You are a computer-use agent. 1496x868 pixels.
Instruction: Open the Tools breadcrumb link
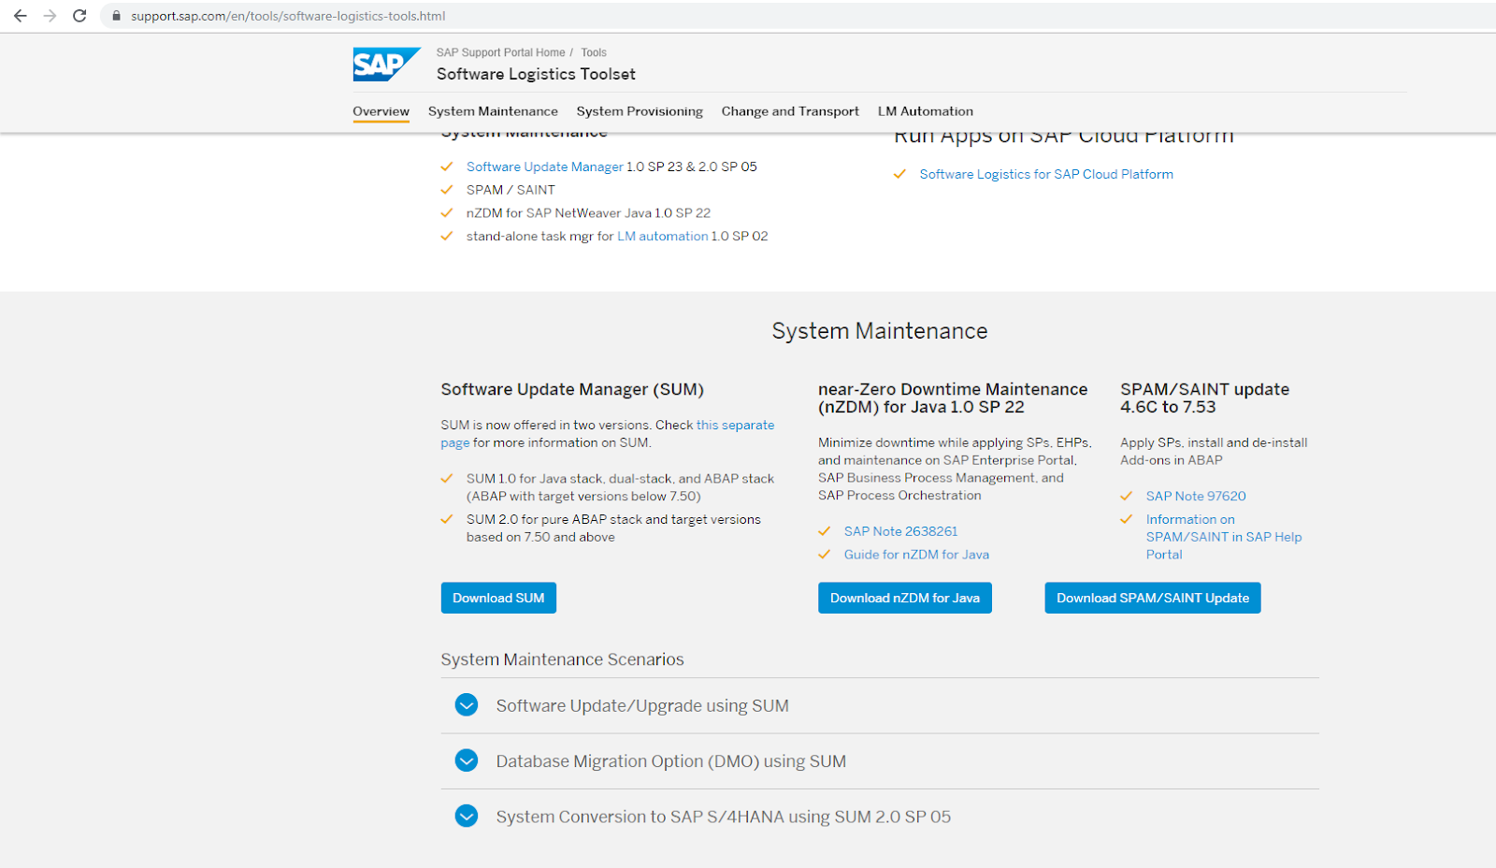pos(594,52)
